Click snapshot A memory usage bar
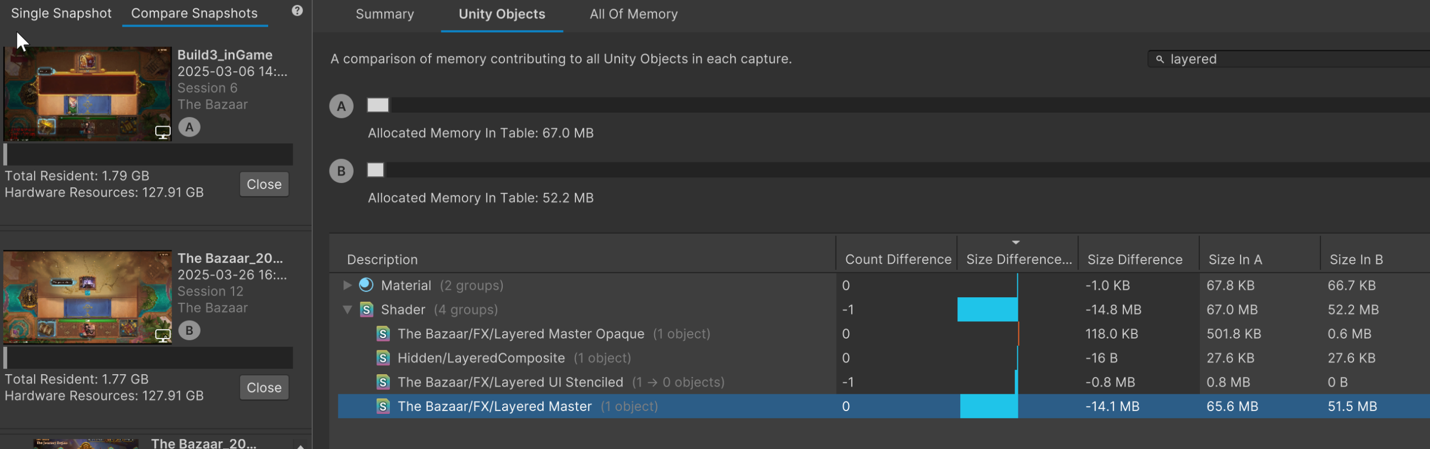 (x=894, y=105)
